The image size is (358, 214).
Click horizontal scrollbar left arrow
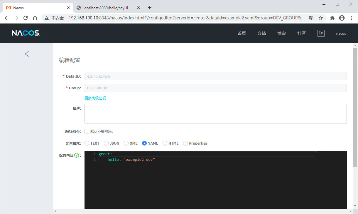(x=55, y=211)
